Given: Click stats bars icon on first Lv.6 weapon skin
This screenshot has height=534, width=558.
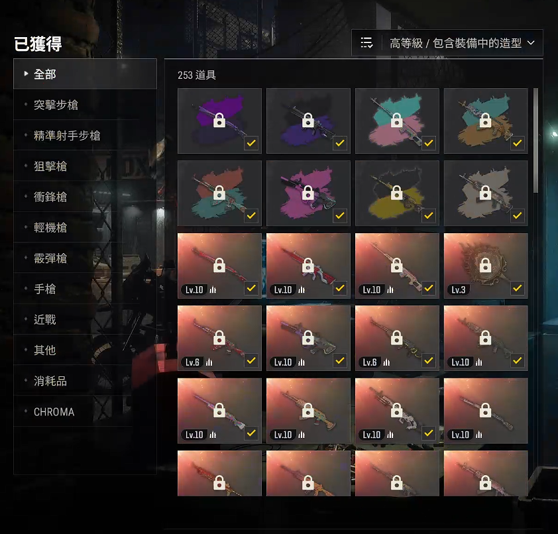Looking at the screenshot, I should point(209,362).
